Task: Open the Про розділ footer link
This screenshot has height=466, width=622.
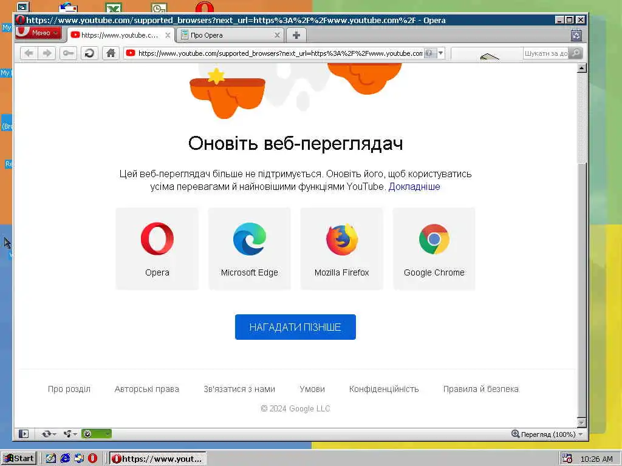Action: click(69, 389)
